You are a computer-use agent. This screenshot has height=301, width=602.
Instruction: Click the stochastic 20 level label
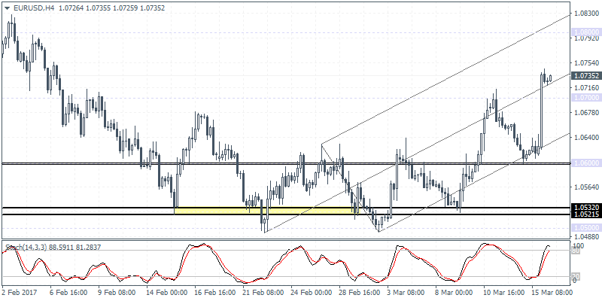click(576, 276)
